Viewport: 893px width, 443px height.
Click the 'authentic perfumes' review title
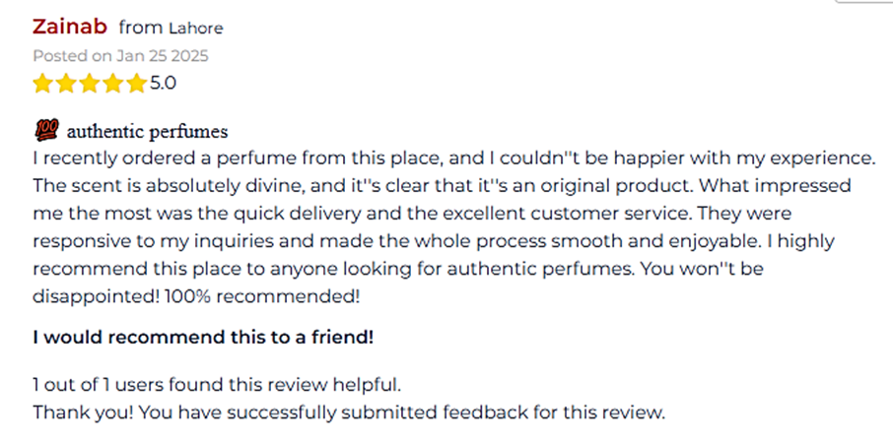[148, 132]
